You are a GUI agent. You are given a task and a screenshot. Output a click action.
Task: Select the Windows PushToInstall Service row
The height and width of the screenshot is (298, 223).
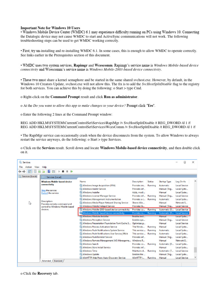[x=134, y=237]
